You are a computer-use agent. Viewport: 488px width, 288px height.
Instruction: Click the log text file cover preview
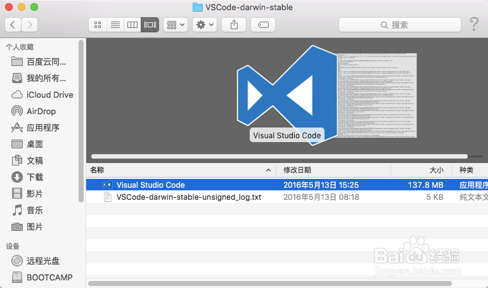[x=378, y=95]
